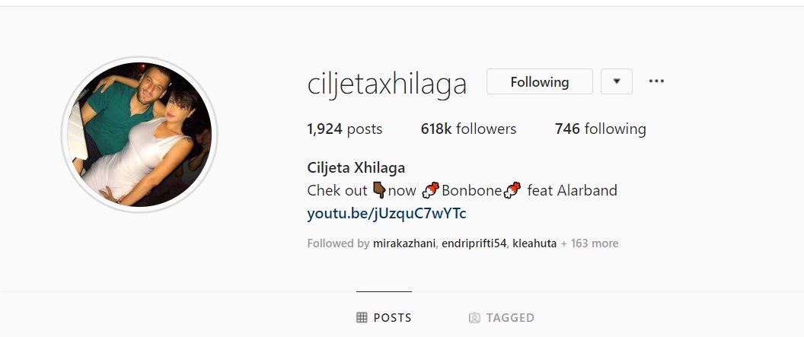Click the pointing-down hand emoji in bio

tap(379, 190)
